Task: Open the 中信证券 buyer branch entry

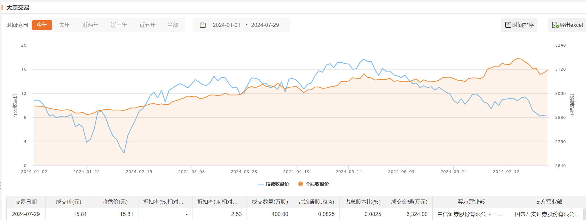Action: pyautogui.click(x=470, y=214)
